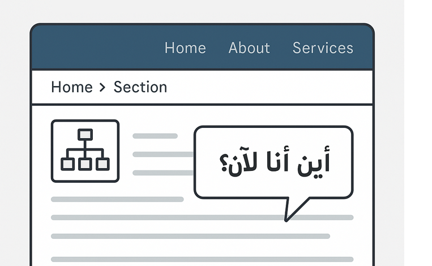Screen dimensions: 432x266
Task: Click the shortest gray line beside the sitemap icon
Action: [x=155, y=136]
